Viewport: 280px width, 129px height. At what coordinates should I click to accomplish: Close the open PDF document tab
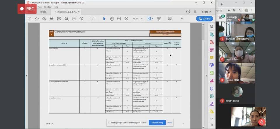(x=79, y=12)
